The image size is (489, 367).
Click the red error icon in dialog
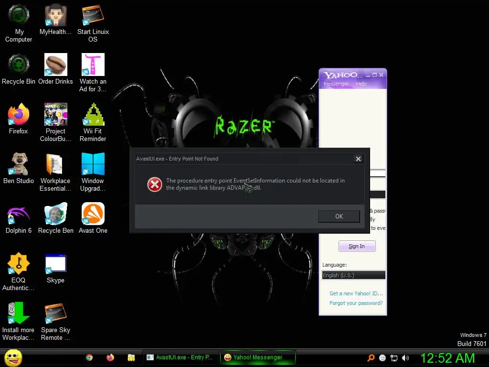[x=154, y=184]
